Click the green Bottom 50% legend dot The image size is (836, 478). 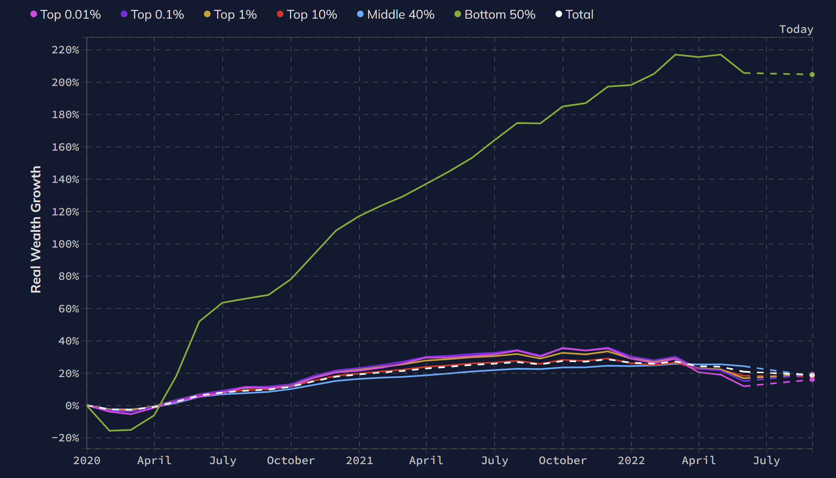coord(457,14)
